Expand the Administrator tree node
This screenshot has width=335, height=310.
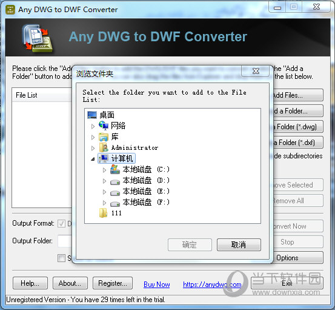coord(93,148)
